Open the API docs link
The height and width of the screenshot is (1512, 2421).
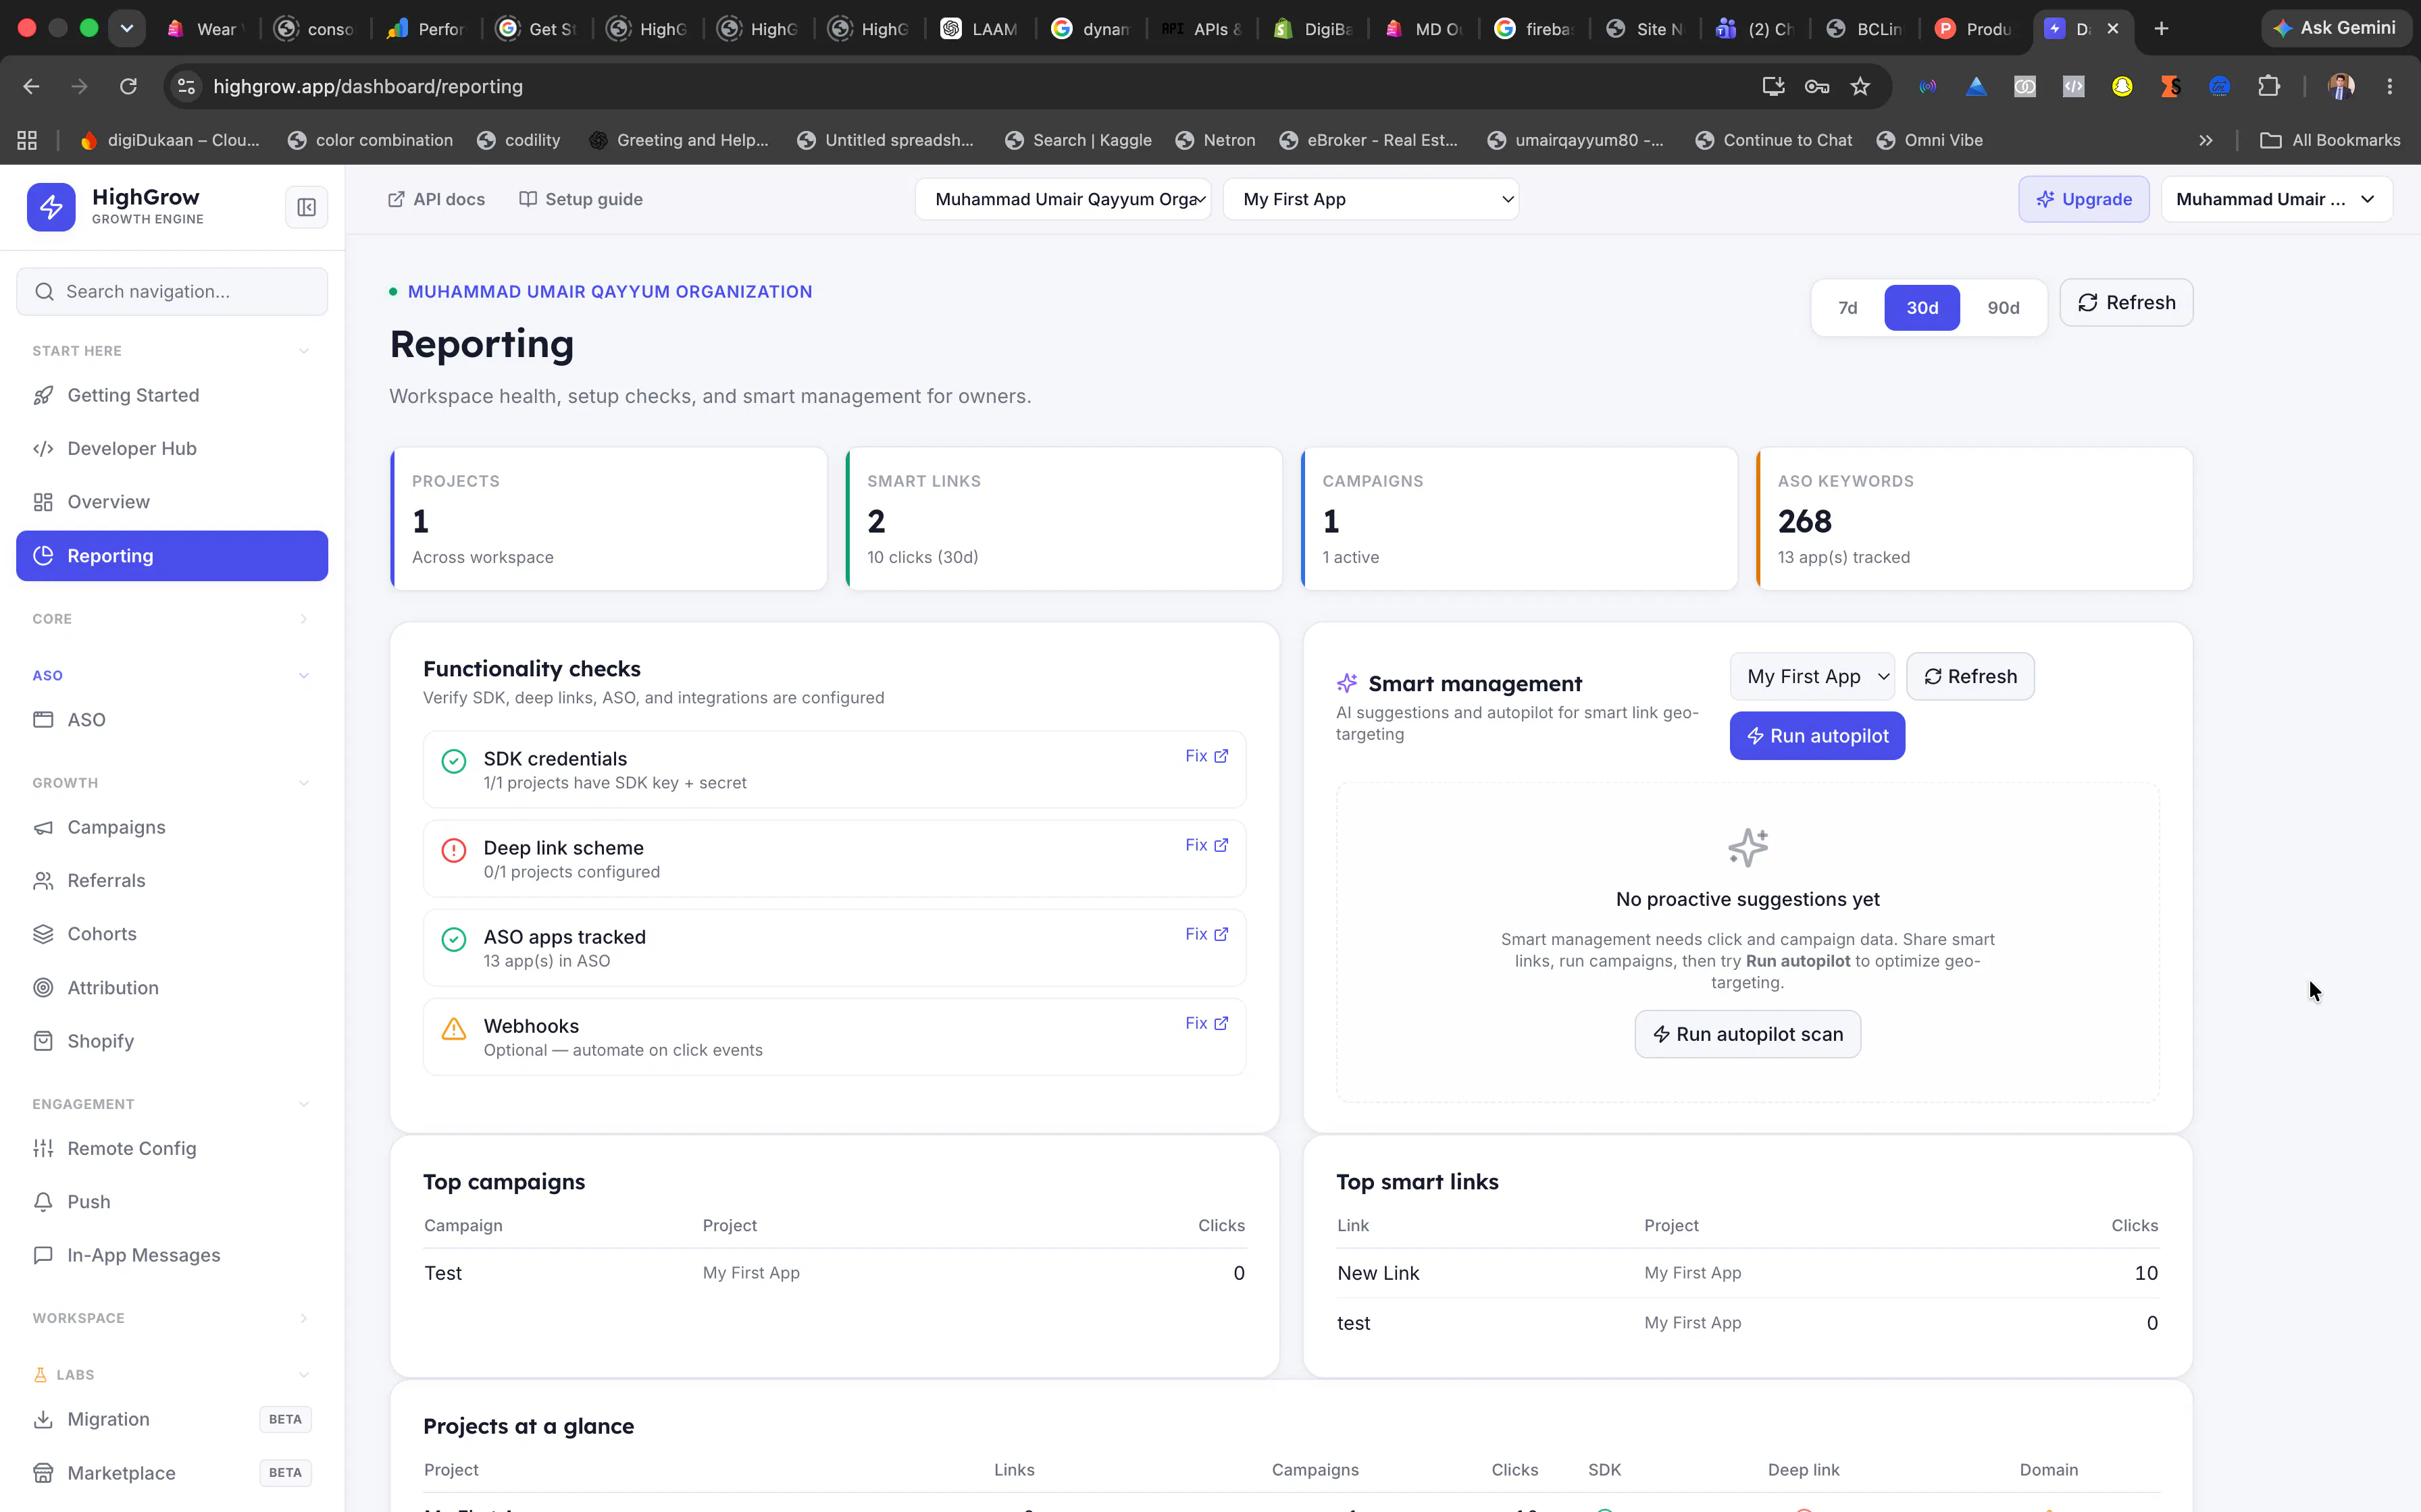436,199
